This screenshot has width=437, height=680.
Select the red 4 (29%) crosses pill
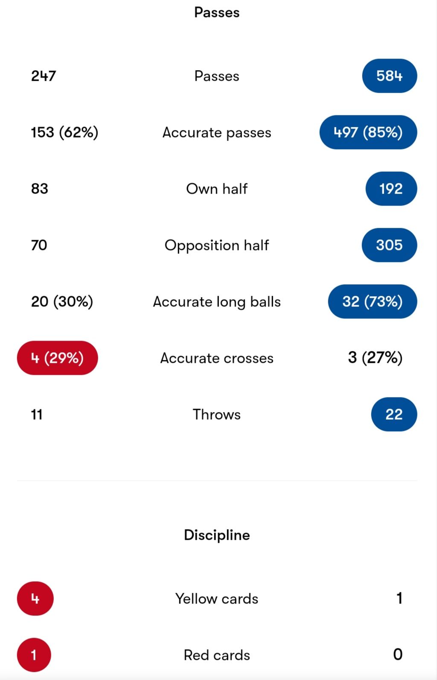[x=57, y=358]
